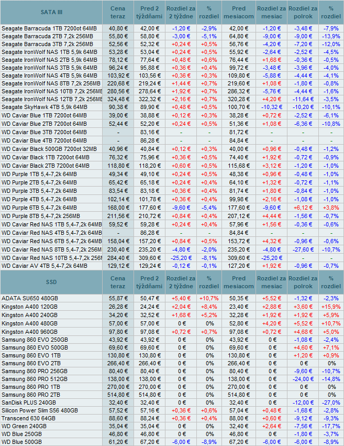Click Seagate IronWolf NAS 10TB price 280,56 €

tap(118, 91)
